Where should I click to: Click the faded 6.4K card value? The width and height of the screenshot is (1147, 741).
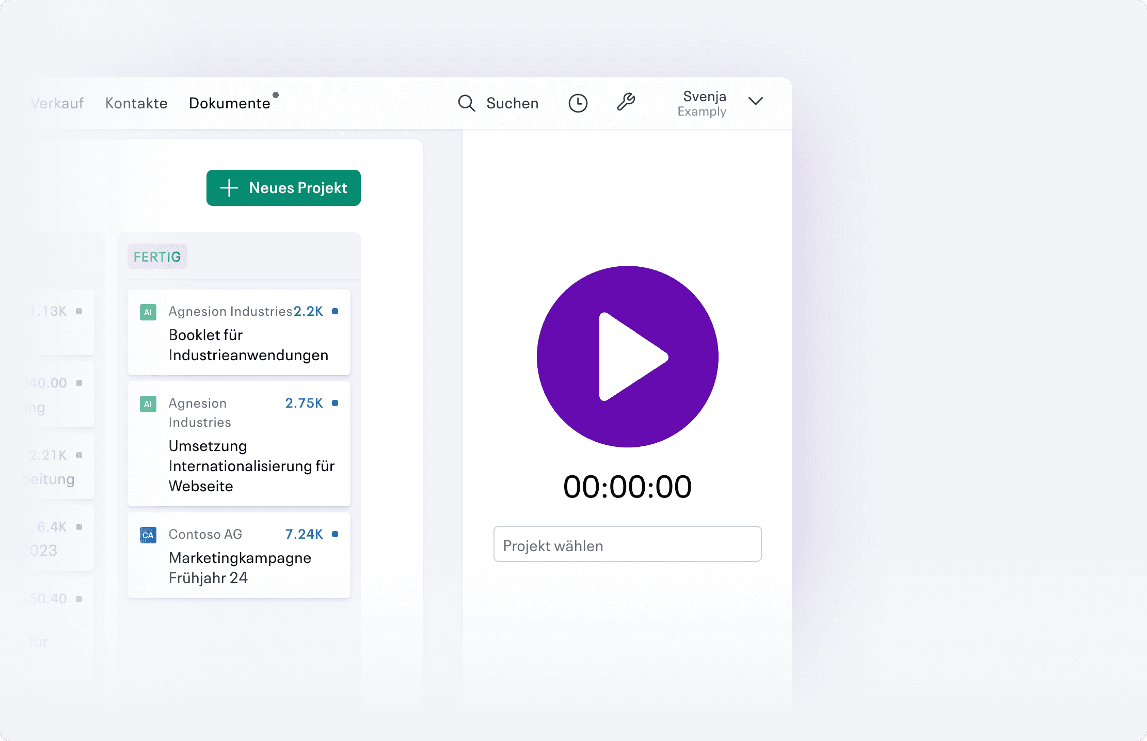point(52,527)
